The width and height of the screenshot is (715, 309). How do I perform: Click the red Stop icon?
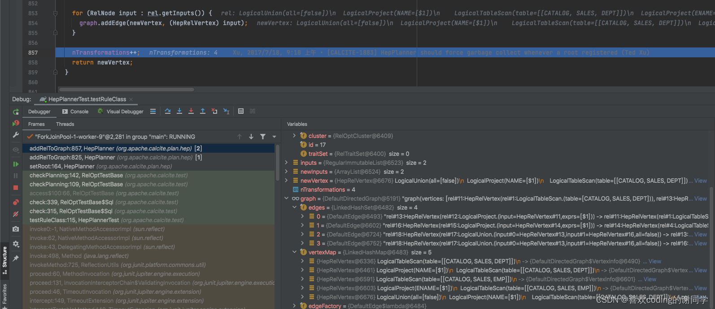16,188
